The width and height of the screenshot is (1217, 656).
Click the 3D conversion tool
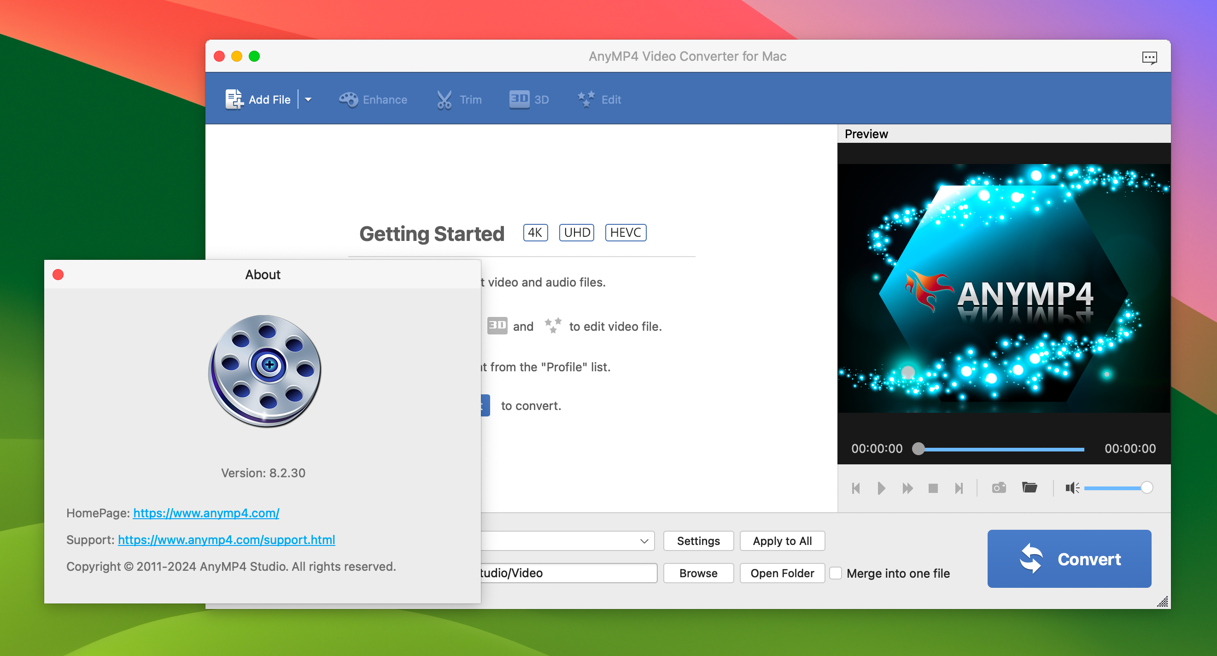coord(529,99)
